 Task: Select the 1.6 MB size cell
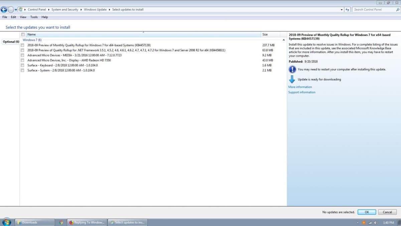click(267, 65)
